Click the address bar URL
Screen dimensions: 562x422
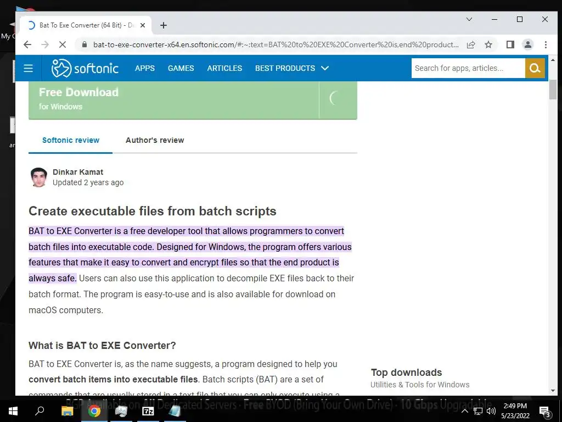(x=276, y=45)
